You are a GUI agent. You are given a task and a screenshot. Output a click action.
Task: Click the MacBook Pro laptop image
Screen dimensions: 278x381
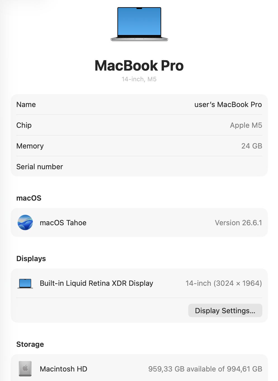(x=139, y=24)
